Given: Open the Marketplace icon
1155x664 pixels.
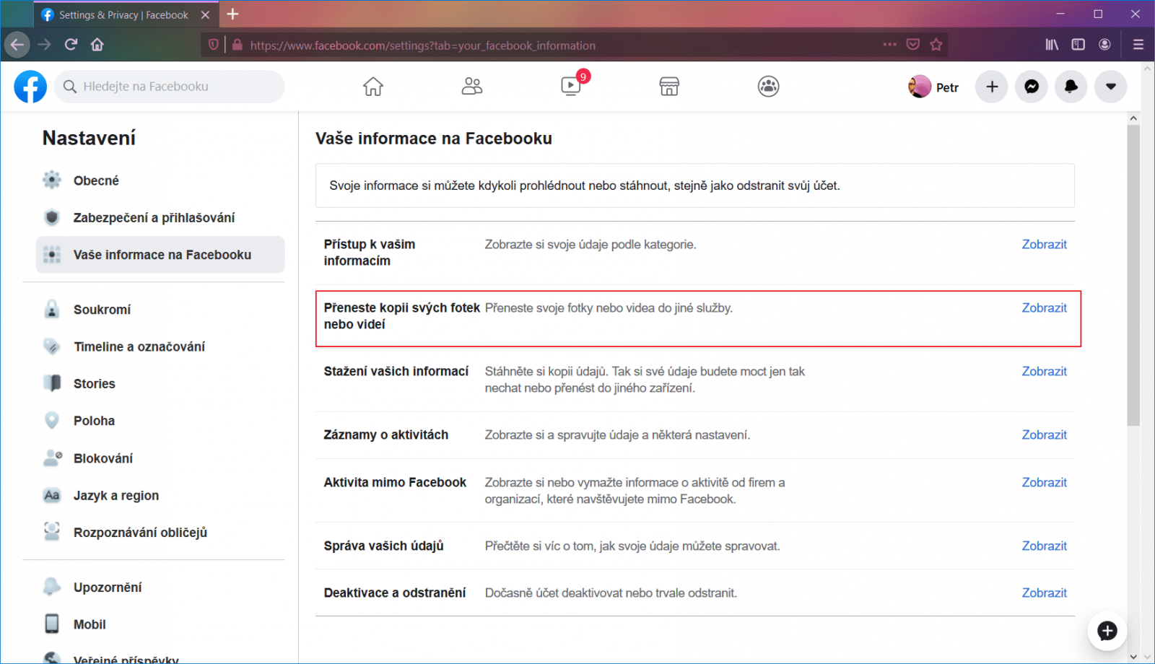Looking at the screenshot, I should point(669,87).
